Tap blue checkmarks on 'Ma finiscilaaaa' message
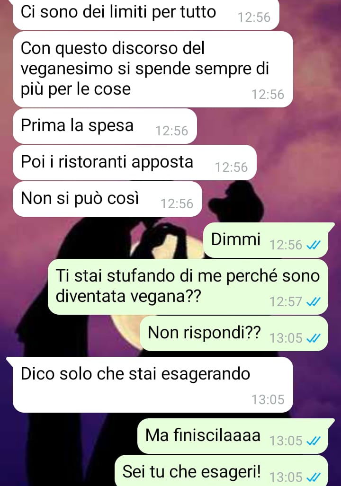 (x=313, y=441)
